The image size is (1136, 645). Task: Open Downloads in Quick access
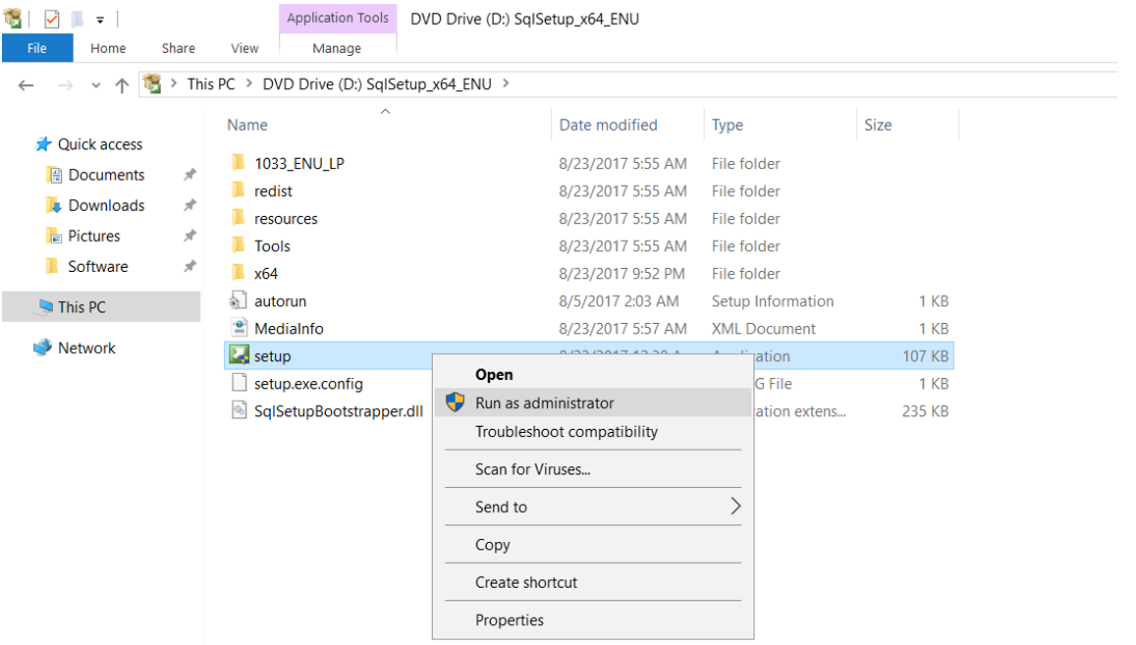click(x=106, y=205)
